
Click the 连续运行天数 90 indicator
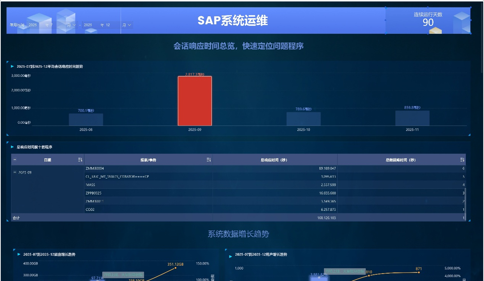tap(428, 20)
